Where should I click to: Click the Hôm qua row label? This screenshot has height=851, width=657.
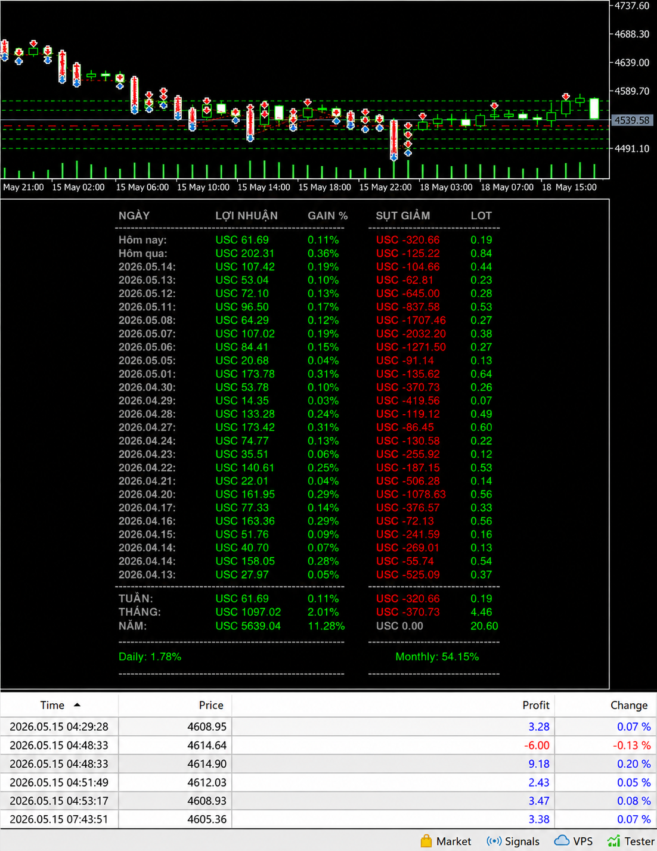click(x=142, y=253)
